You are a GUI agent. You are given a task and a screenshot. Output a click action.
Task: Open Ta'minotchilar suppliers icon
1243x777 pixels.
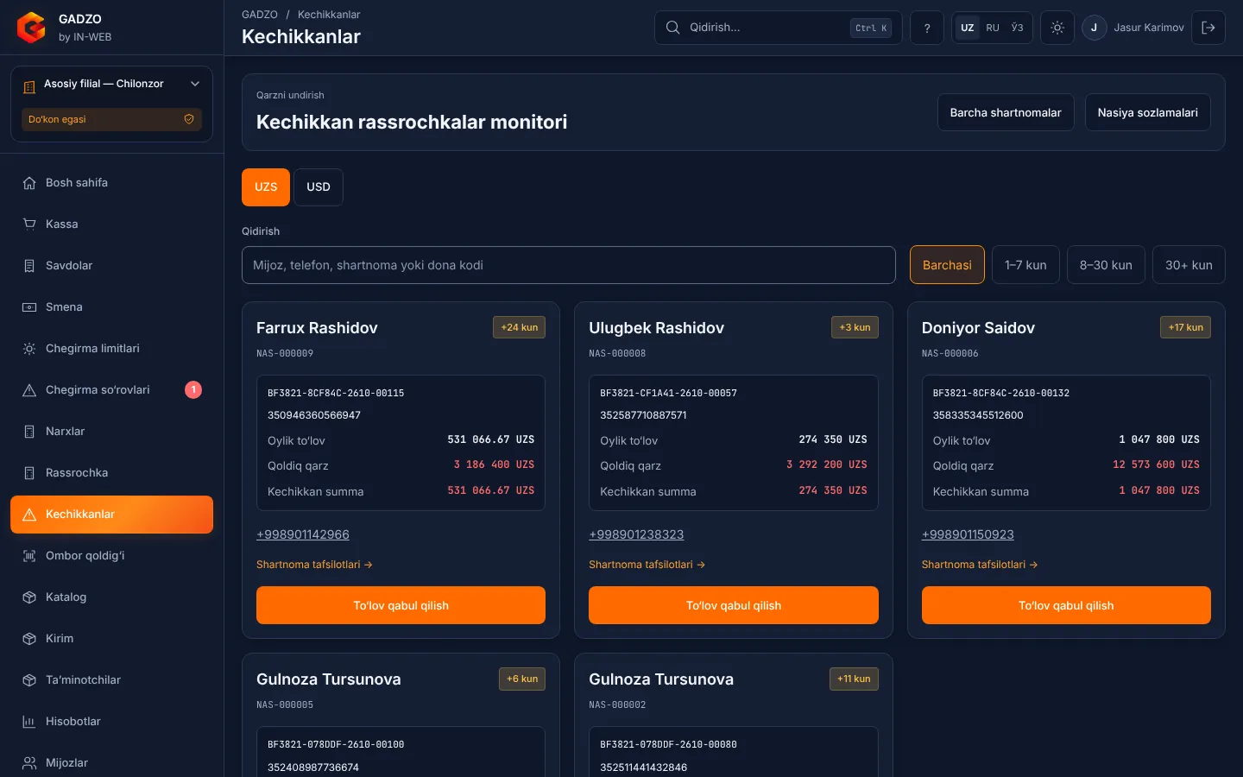click(x=29, y=680)
